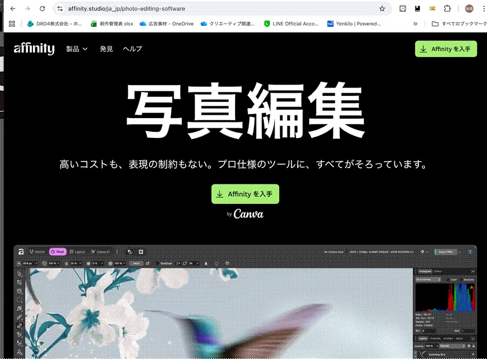Hide the Humming Bird layer

point(473,354)
